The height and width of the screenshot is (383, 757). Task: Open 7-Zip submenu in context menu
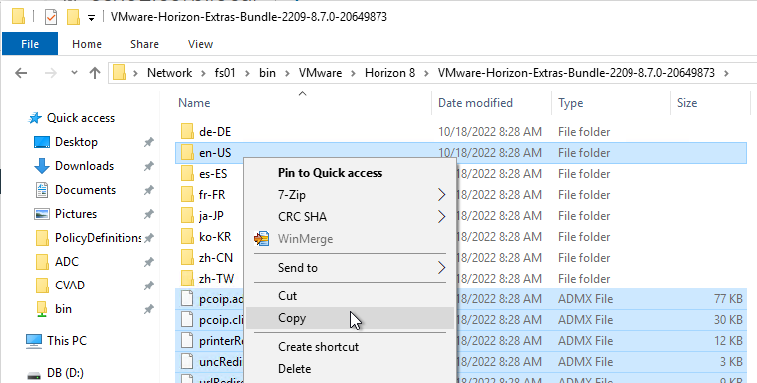click(x=350, y=195)
